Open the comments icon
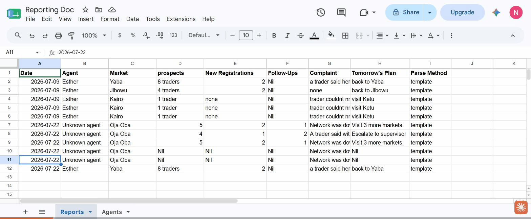 (341, 13)
